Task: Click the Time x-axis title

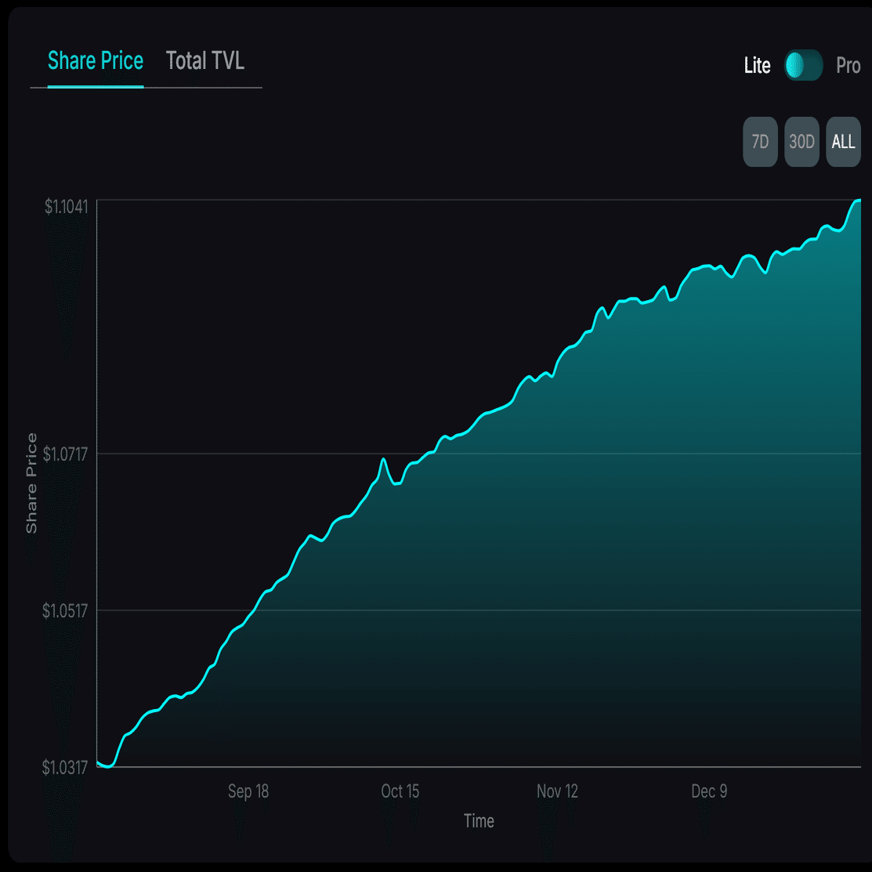Action: [479, 820]
